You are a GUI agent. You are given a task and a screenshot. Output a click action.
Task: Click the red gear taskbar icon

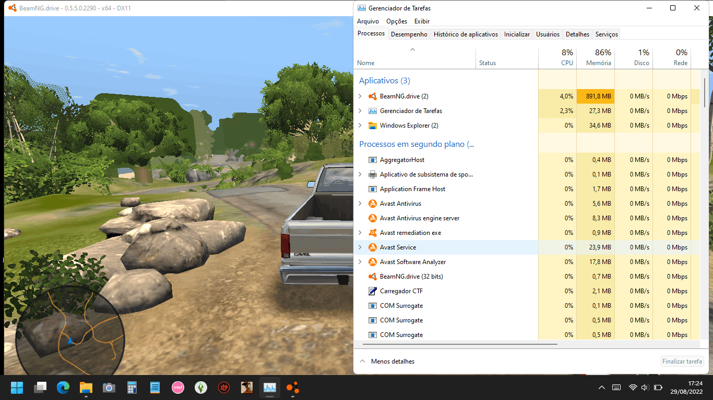[224, 387]
